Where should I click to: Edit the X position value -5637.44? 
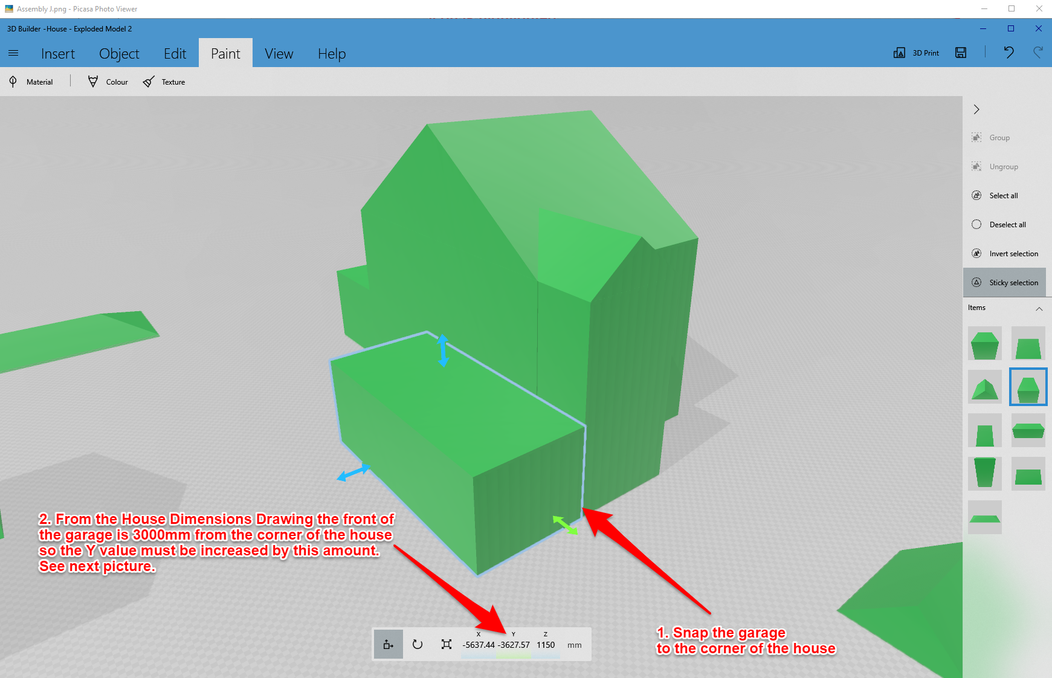(x=479, y=645)
